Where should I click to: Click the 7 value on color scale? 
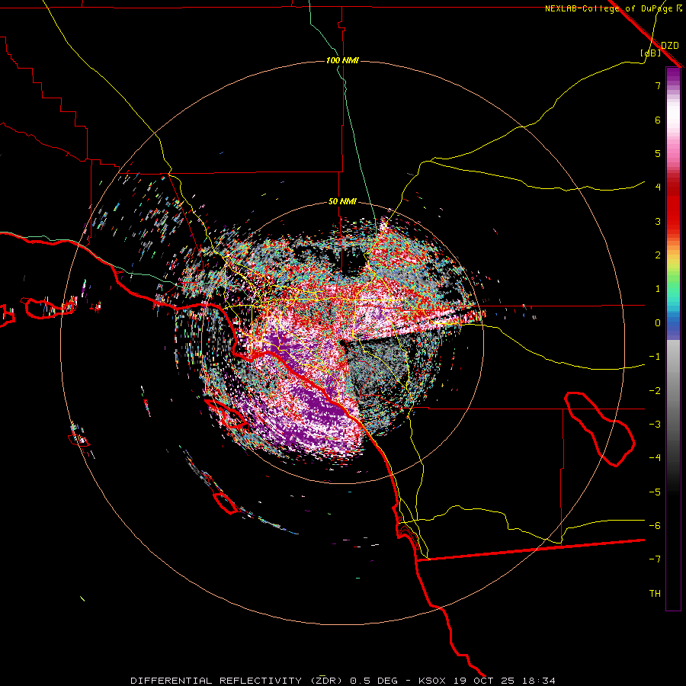tap(658, 85)
